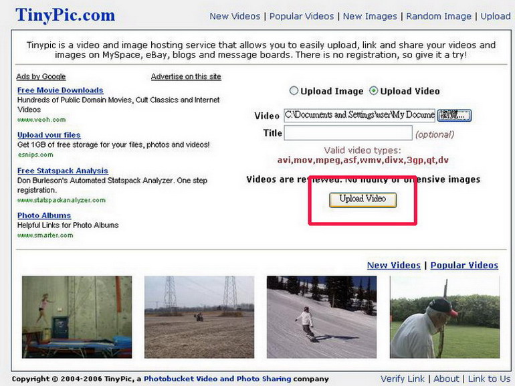Open New Videos in top navigation
Image resolution: width=515 pixels, height=386 pixels.
(235, 16)
